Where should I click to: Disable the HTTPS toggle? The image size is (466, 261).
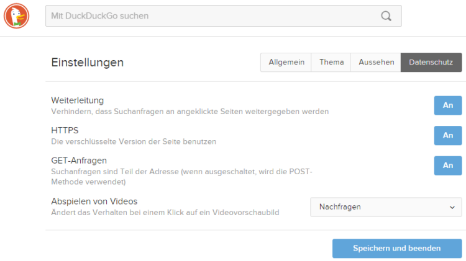coord(447,135)
